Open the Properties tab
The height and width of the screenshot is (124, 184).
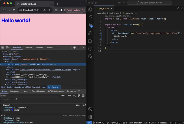71,91
